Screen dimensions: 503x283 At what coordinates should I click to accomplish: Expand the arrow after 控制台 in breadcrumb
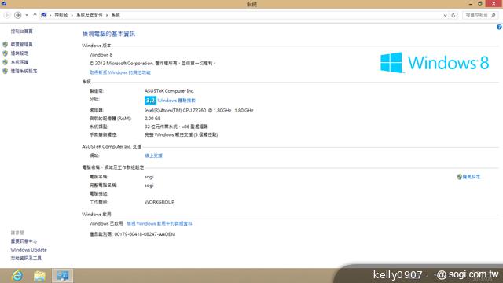pos(72,15)
